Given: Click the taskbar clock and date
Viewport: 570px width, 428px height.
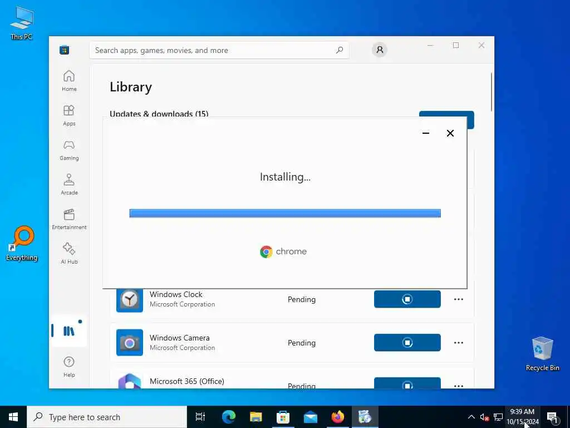Looking at the screenshot, I should pyautogui.click(x=522, y=417).
